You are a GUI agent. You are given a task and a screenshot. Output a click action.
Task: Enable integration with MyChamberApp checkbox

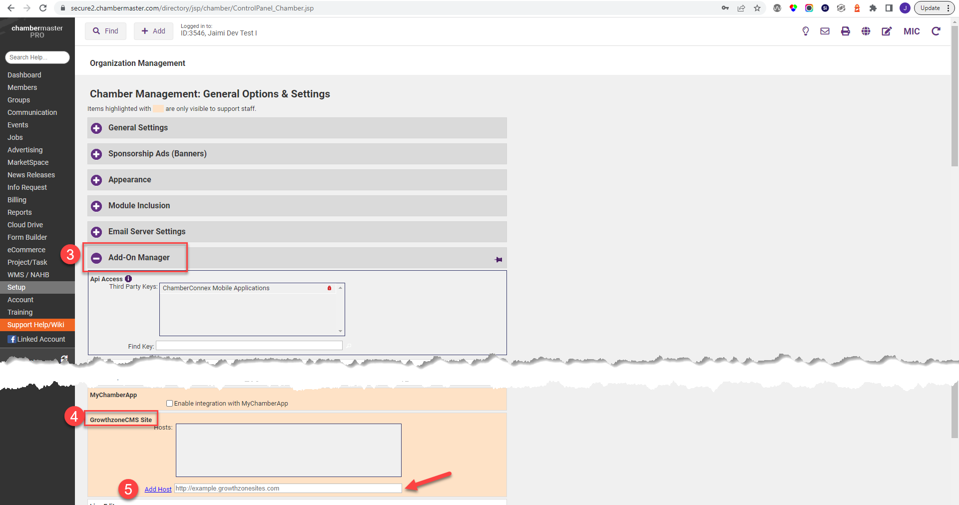click(170, 404)
